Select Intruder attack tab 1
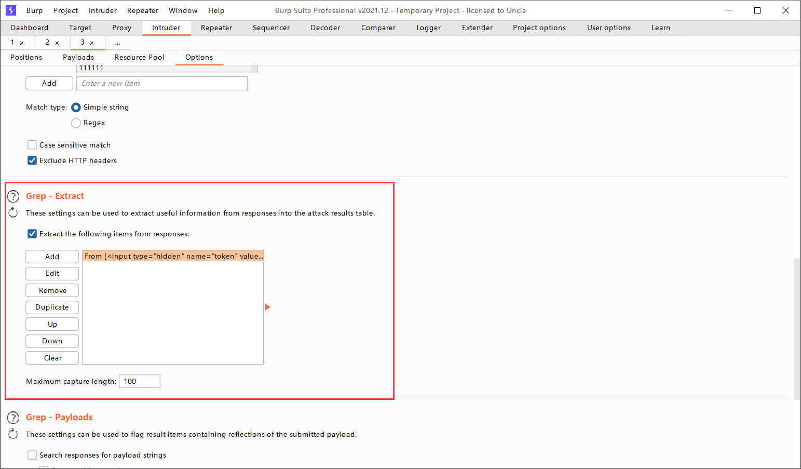Image resolution: width=801 pixels, height=469 pixels. click(12, 43)
